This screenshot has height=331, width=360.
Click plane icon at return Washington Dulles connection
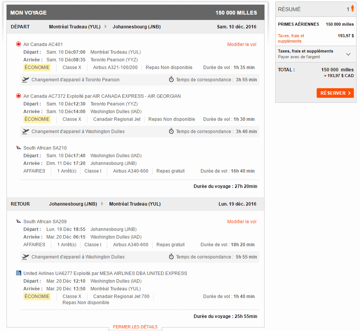pos(26,257)
